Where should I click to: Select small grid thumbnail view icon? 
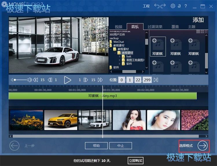tap(198, 32)
